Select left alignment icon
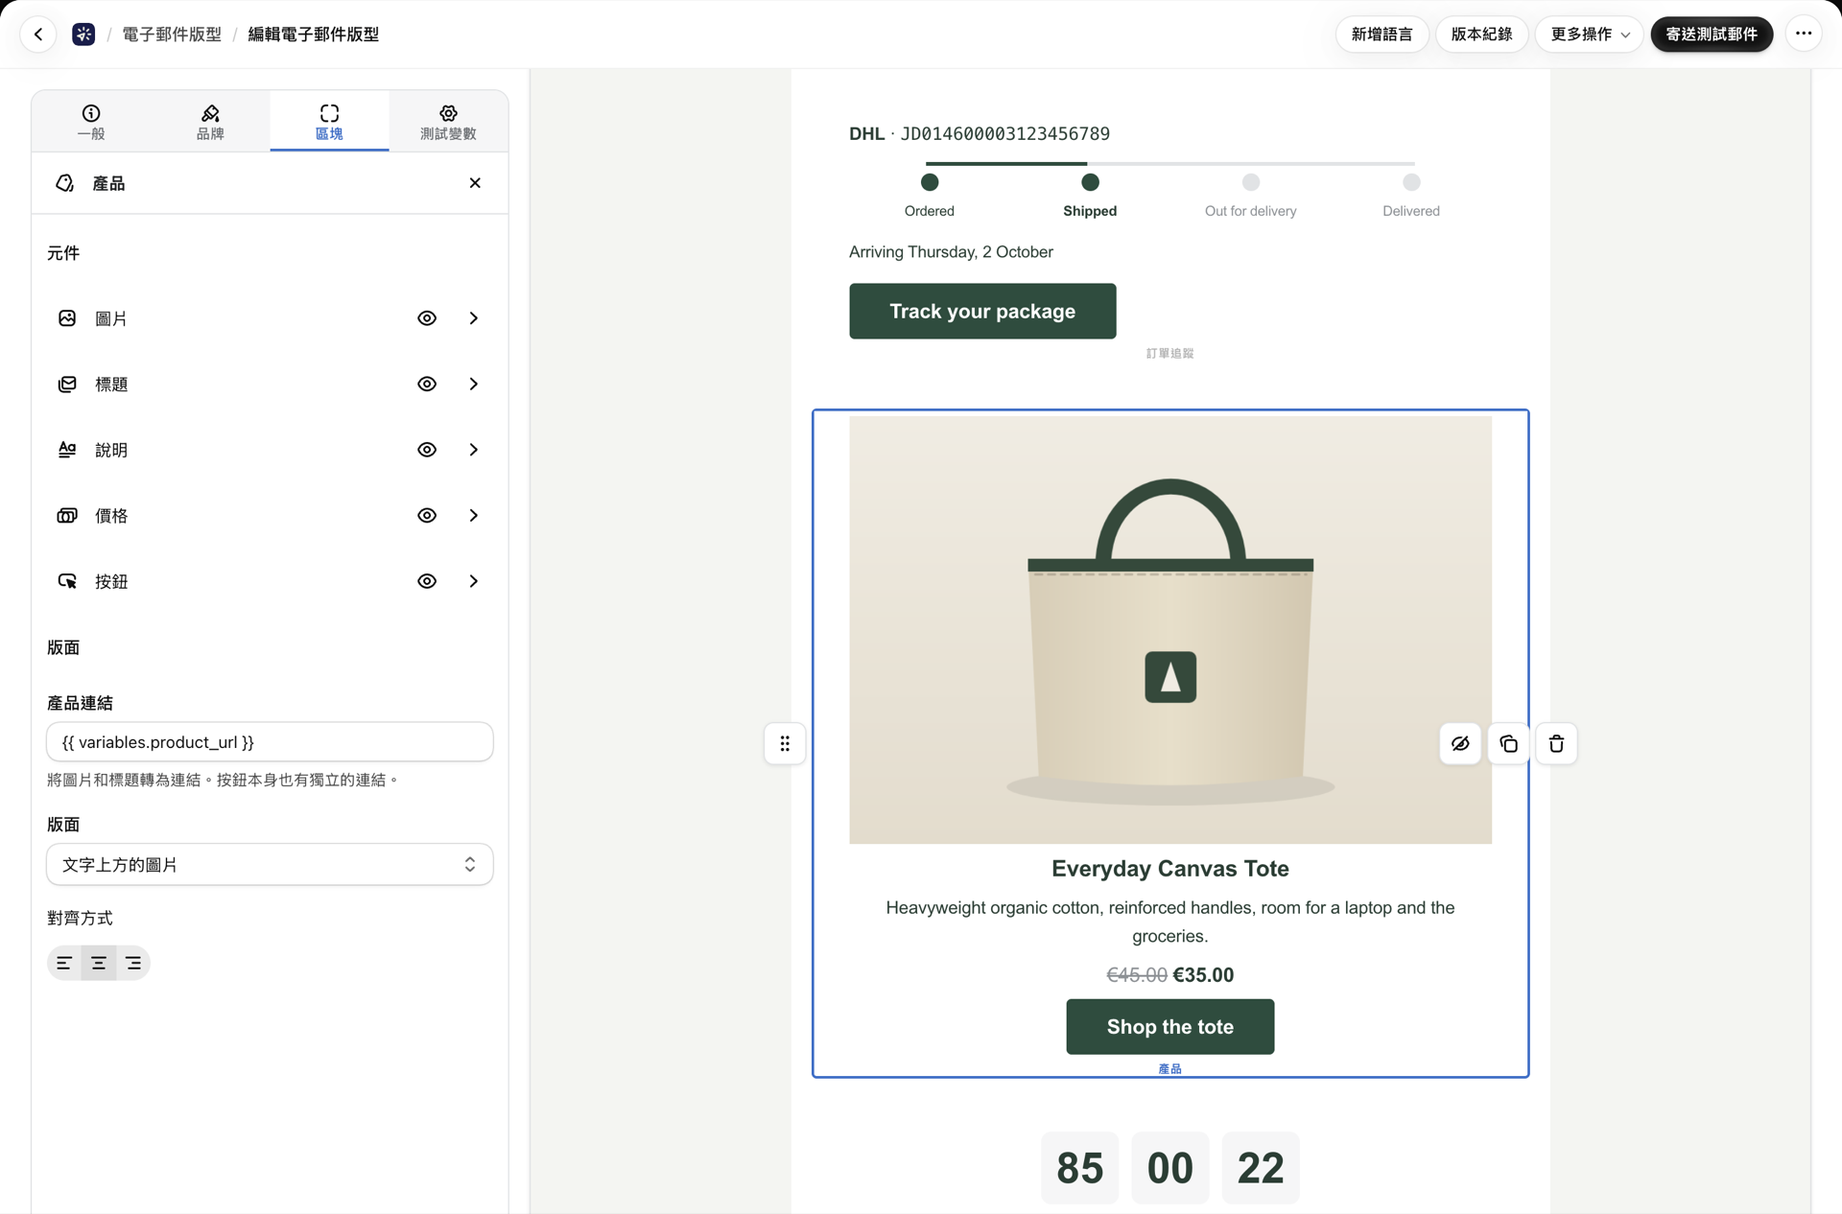The image size is (1842, 1214). coord(64,963)
